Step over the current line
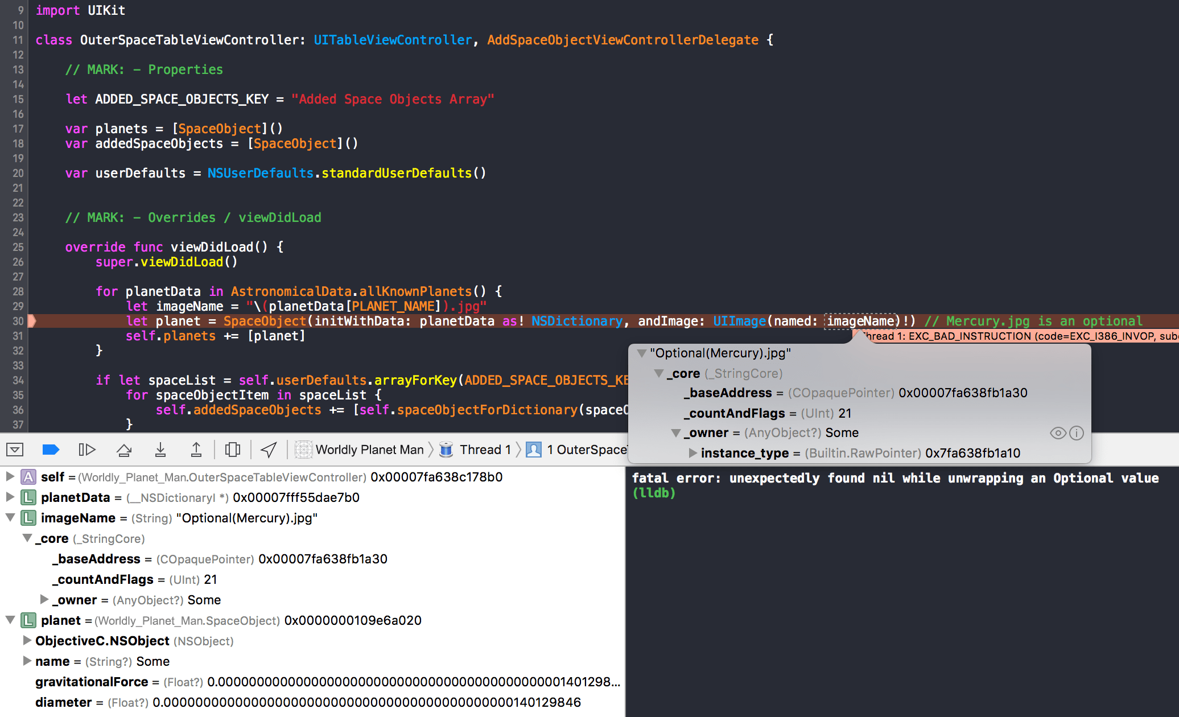 tap(124, 450)
